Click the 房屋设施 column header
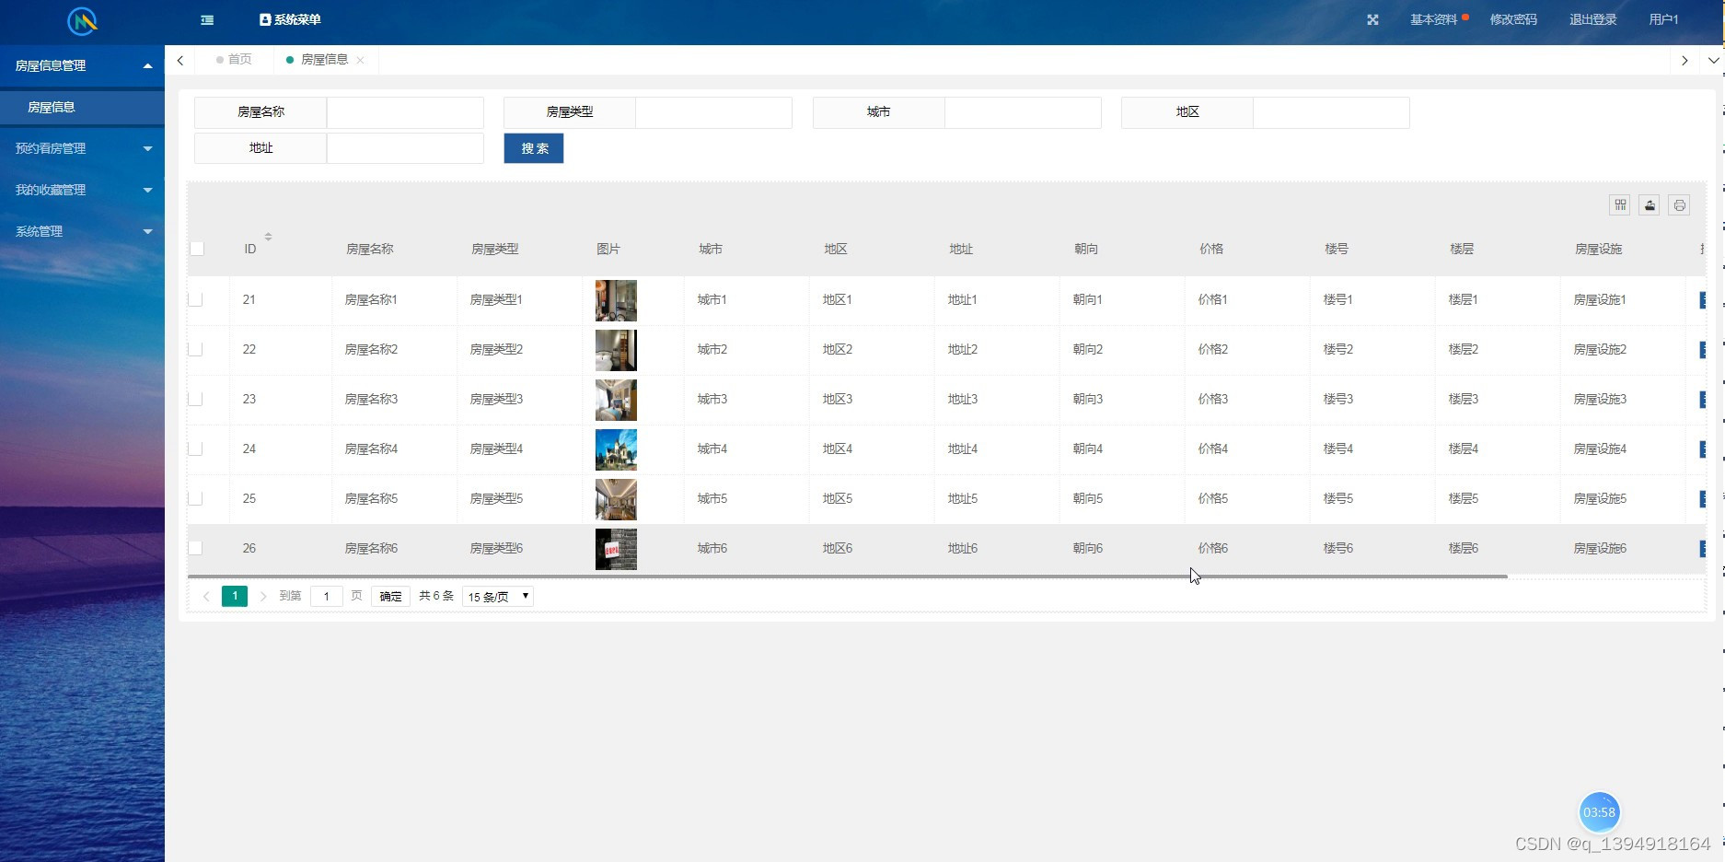 [x=1598, y=249]
